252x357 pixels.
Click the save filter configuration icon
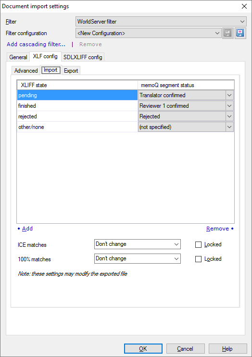228,33
